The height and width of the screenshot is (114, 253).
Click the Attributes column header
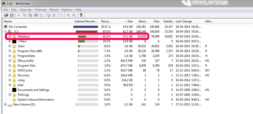tap(210, 21)
